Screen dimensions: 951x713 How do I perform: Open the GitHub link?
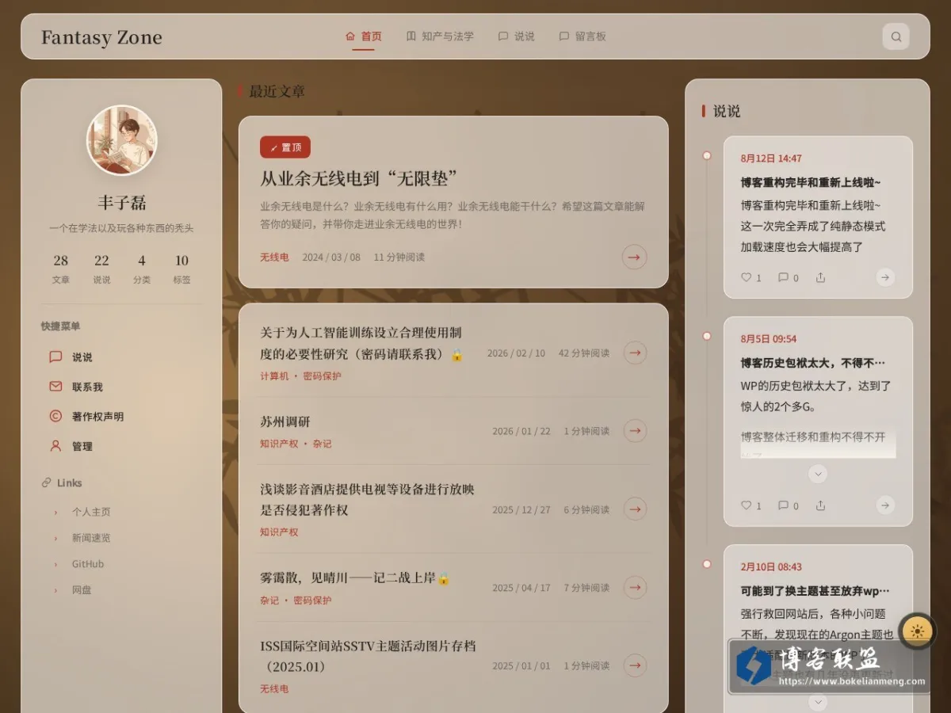pyautogui.click(x=87, y=564)
